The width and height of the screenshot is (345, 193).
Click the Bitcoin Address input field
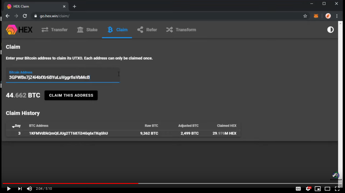click(63, 75)
